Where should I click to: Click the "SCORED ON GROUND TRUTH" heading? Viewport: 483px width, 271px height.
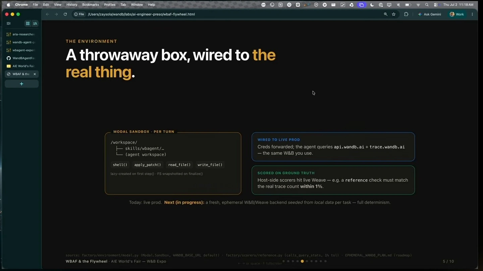(x=286, y=173)
